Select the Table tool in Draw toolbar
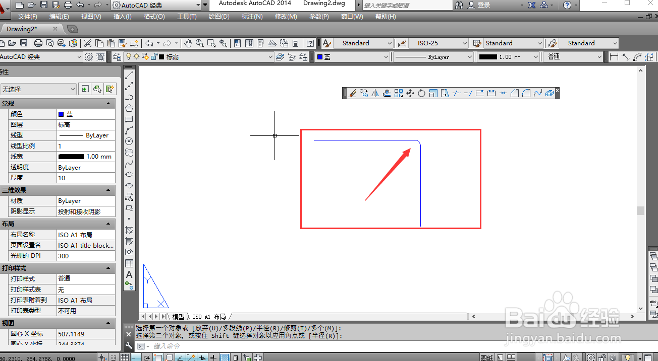Screen dimensions: 658x361 [x=129, y=263]
